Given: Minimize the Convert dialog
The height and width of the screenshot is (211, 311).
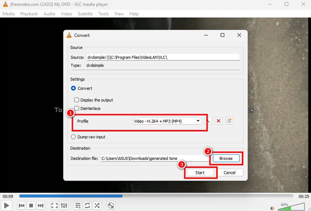Looking at the screenshot, I should point(206,35).
